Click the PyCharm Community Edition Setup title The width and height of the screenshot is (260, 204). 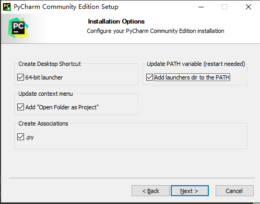66,7
